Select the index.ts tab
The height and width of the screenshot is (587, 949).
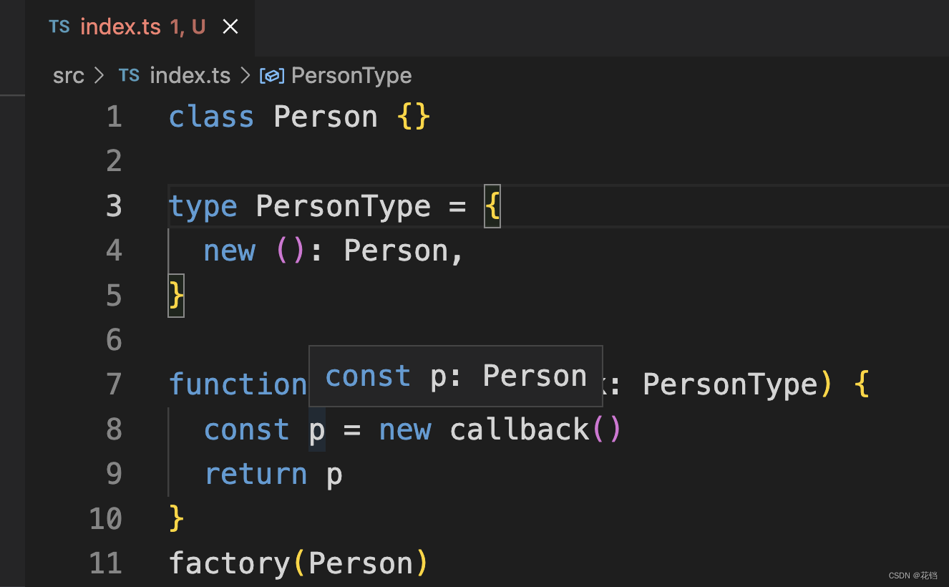[120, 27]
